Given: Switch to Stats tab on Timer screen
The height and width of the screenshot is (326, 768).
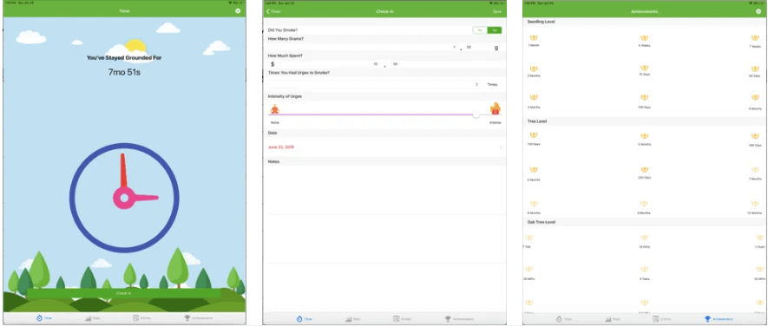Looking at the screenshot, I should click(92, 318).
